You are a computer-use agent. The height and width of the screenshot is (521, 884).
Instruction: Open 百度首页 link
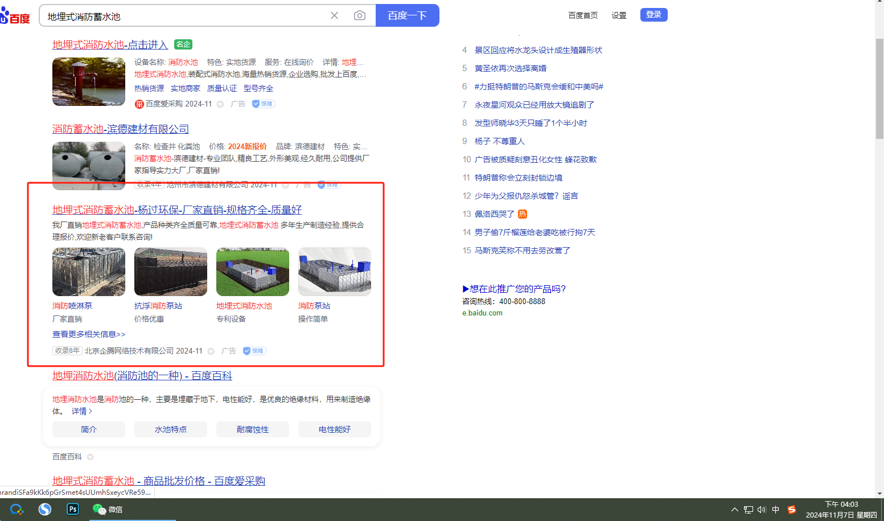pos(583,15)
